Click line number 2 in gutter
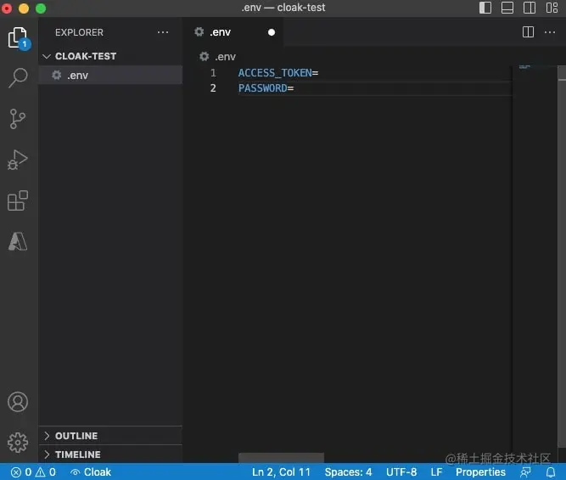The height and width of the screenshot is (480, 566). click(213, 88)
